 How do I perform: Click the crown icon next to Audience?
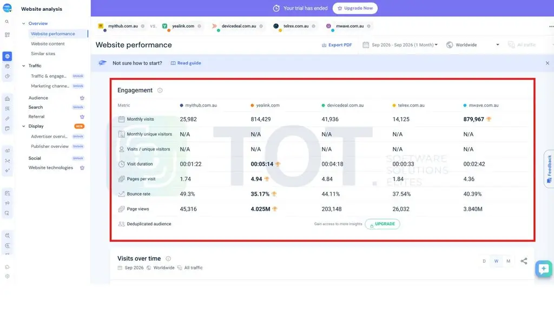pos(82,98)
